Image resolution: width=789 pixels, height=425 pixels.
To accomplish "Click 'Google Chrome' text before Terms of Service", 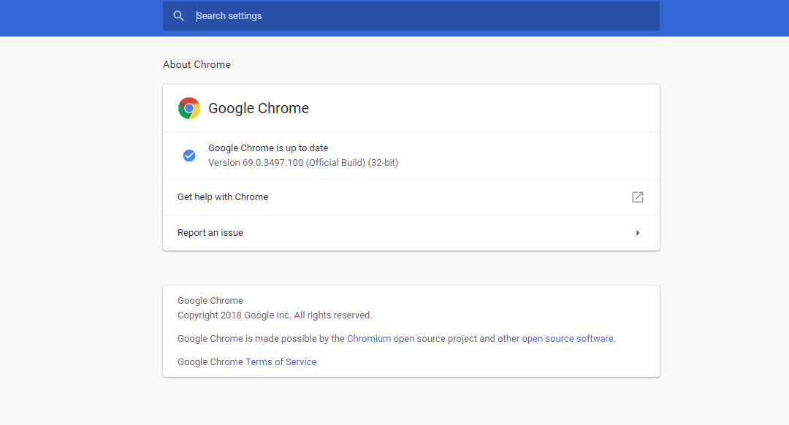I will [x=210, y=362].
